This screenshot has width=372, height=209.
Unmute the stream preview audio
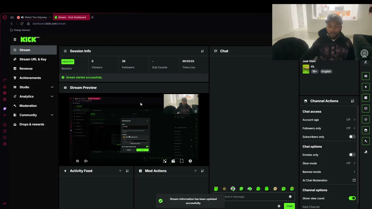tap(86, 161)
